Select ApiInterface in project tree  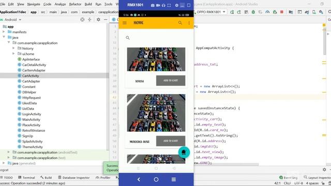point(31,59)
